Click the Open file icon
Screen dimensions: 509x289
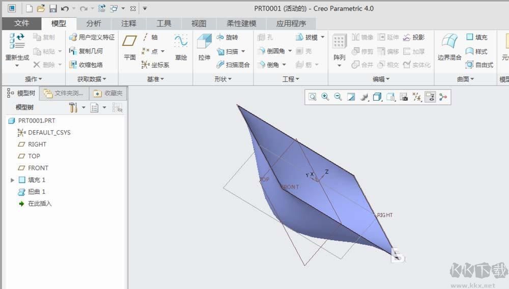[41, 9]
